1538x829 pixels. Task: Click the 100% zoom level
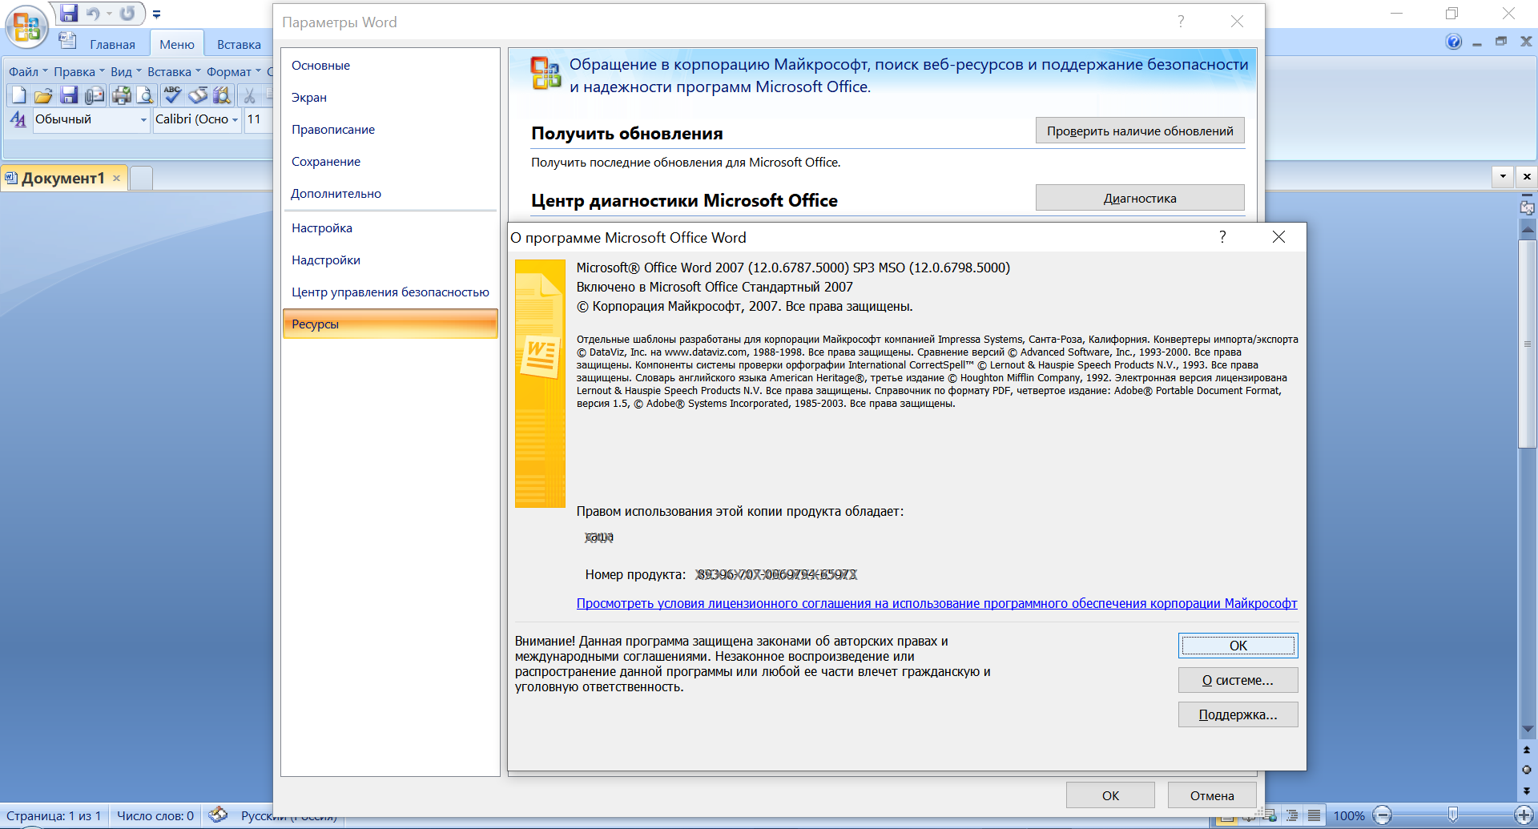pos(1349,815)
